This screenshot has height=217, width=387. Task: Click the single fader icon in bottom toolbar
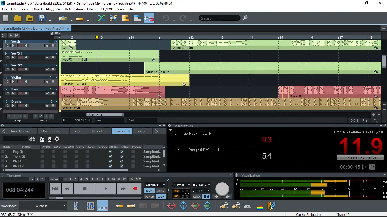coord(76,206)
